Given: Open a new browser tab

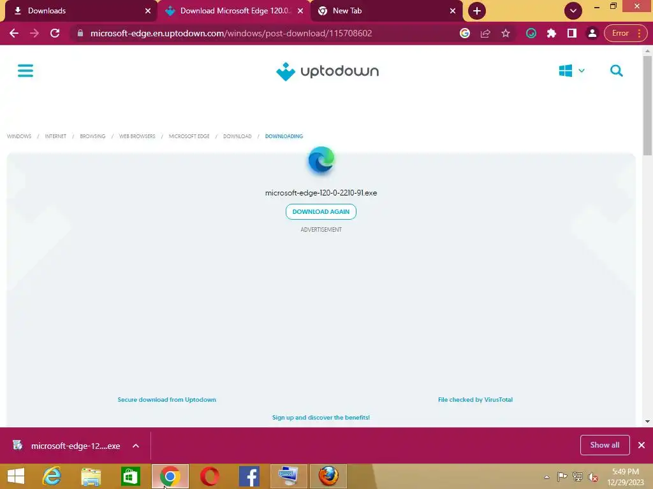Looking at the screenshot, I should coord(477,11).
